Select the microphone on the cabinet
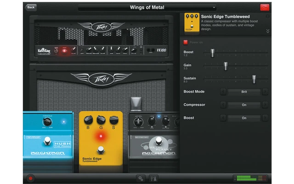 point(136,104)
